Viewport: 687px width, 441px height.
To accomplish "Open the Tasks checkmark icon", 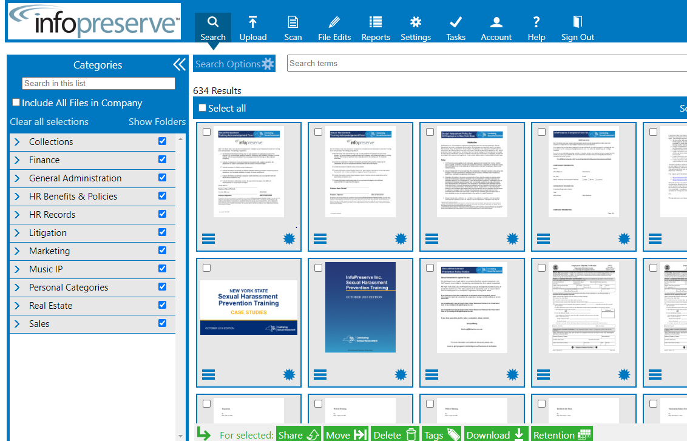I will (456, 25).
